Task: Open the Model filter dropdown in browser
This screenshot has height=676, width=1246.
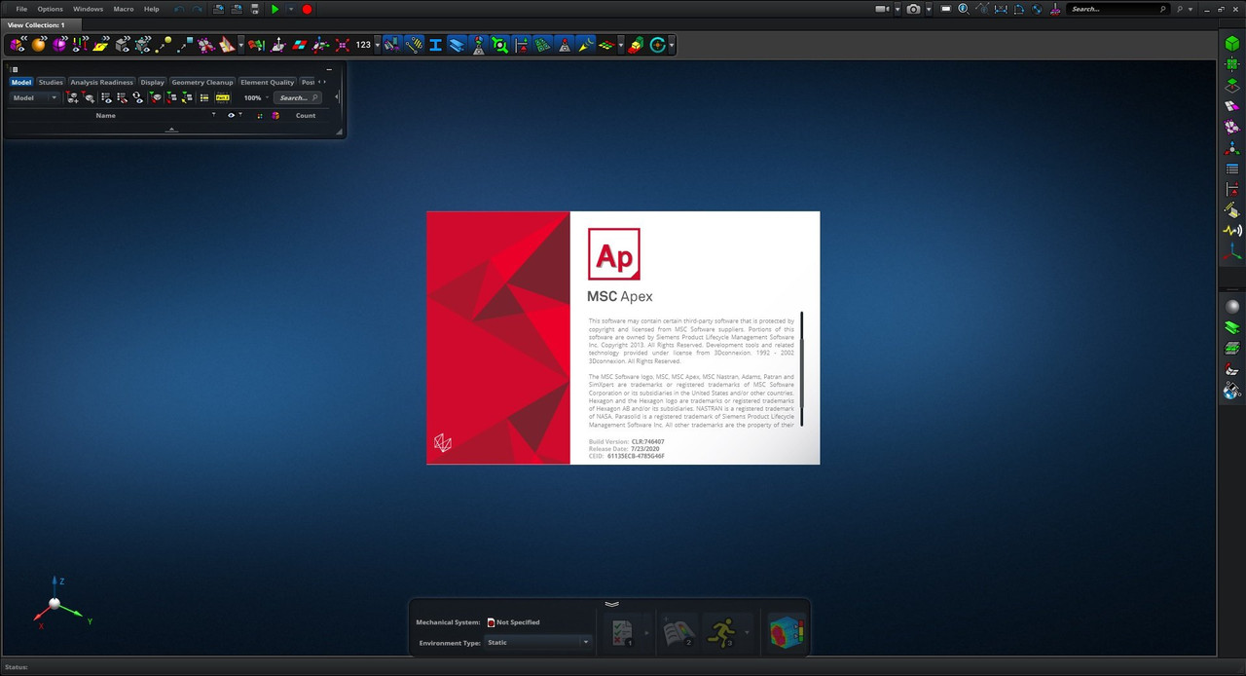Action: [x=35, y=97]
